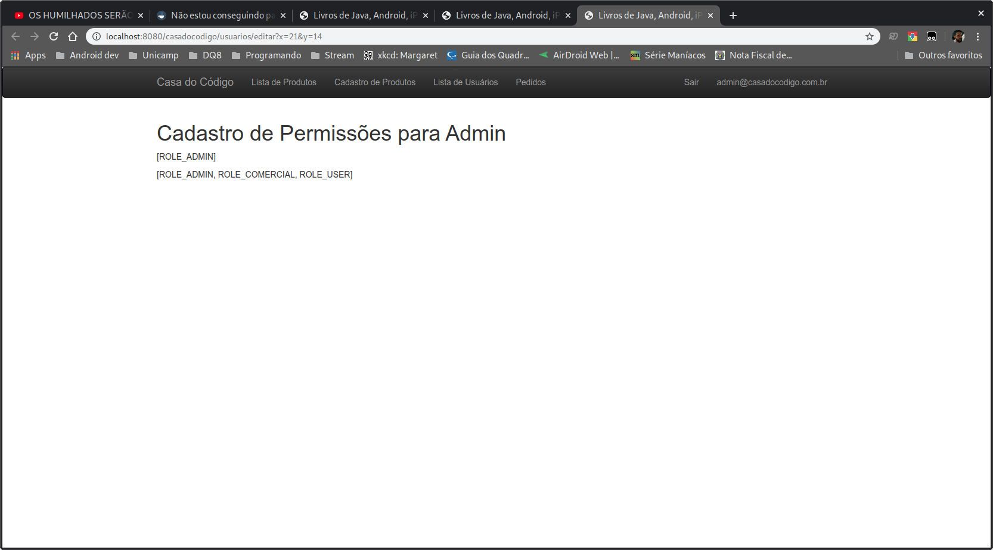
Task: Switch to the Não estou conseguindo tab
Action: (x=216, y=15)
